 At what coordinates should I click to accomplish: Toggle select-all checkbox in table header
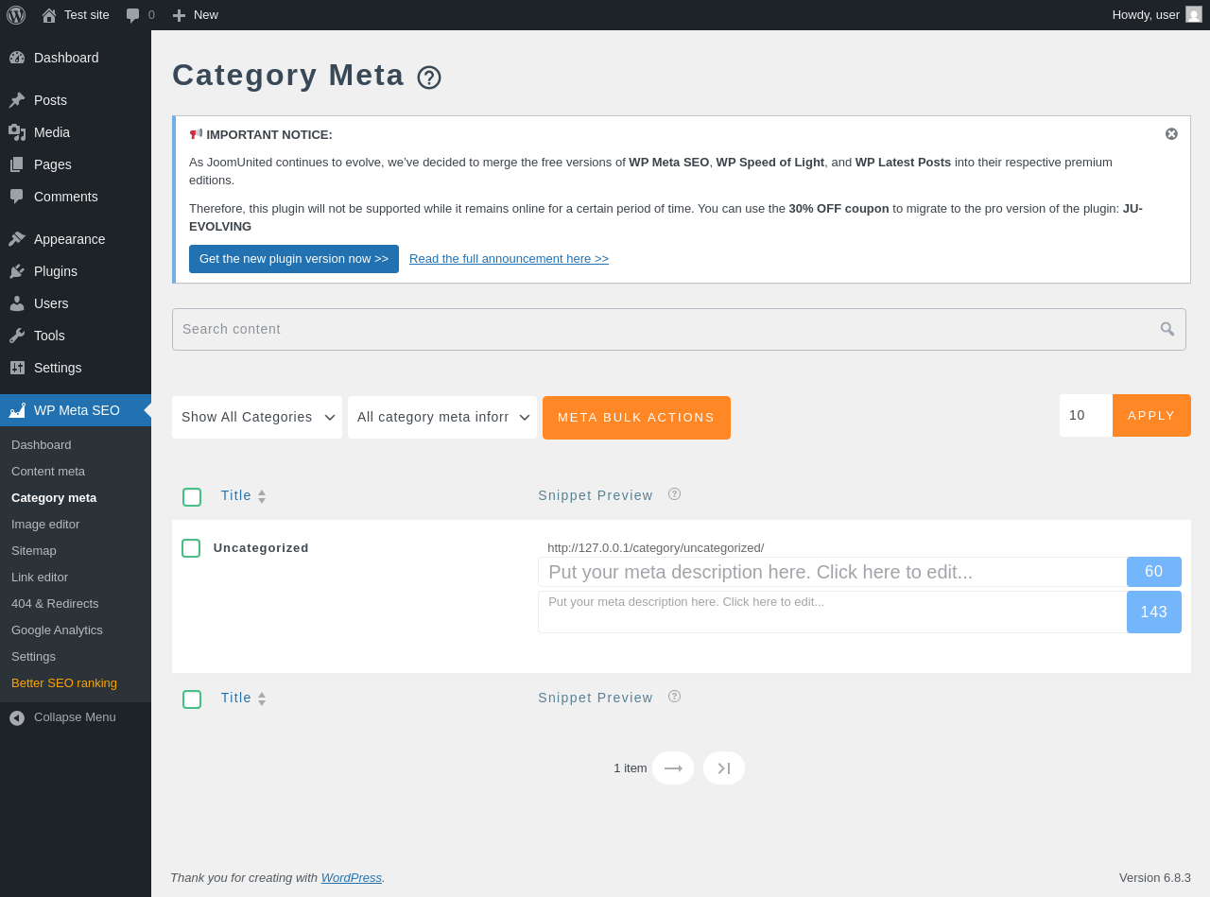tap(192, 497)
